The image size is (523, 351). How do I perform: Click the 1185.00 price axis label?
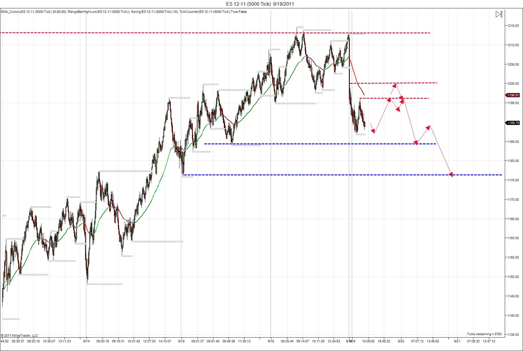click(x=513, y=142)
